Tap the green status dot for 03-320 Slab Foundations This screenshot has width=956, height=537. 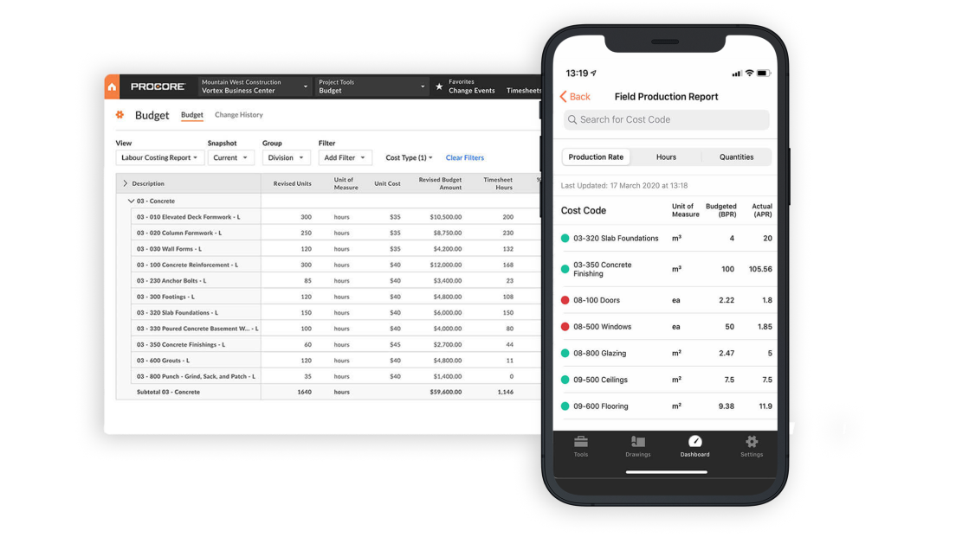564,238
